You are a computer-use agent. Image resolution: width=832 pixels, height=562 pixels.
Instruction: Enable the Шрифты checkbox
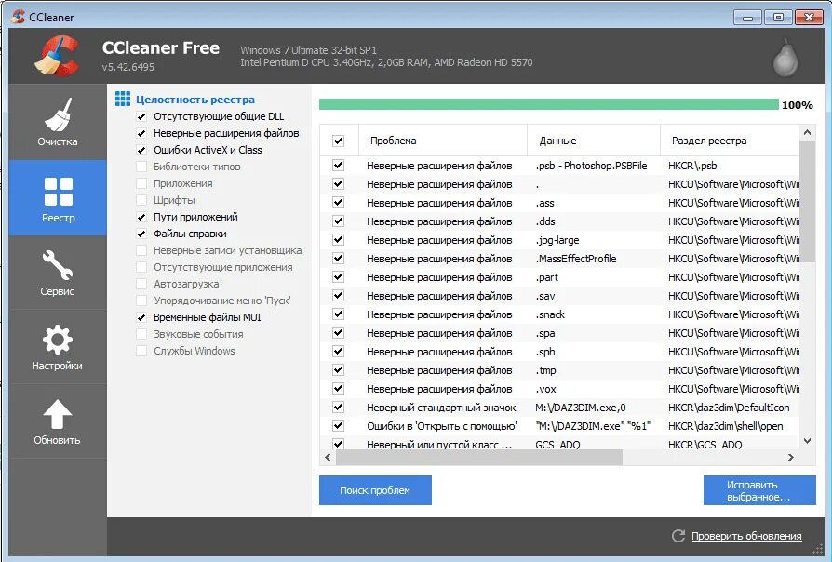coord(141,200)
